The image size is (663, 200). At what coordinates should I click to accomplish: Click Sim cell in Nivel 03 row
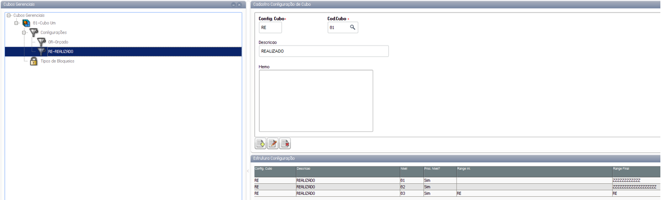[439, 193]
